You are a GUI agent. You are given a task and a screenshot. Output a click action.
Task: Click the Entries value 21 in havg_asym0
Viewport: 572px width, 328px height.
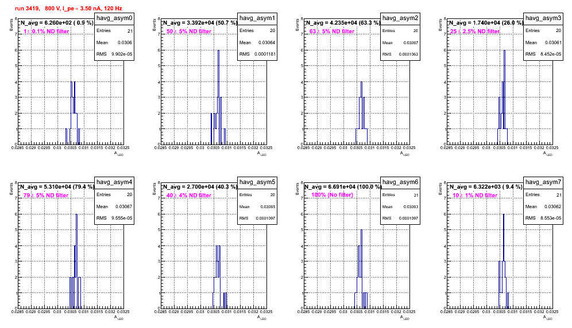130,31
